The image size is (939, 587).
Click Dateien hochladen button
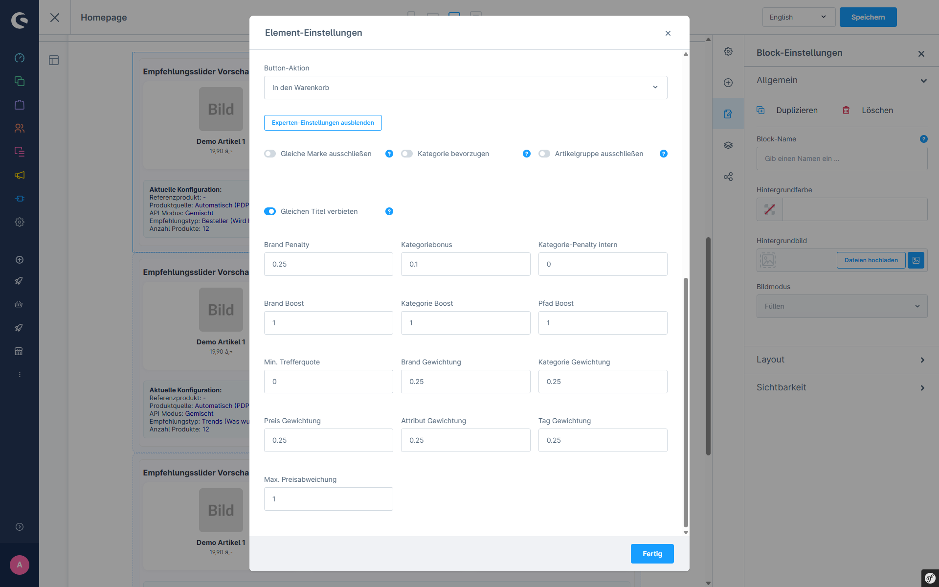point(871,260)
